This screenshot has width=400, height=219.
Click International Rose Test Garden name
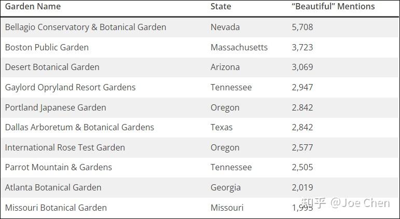click(65, 147)
